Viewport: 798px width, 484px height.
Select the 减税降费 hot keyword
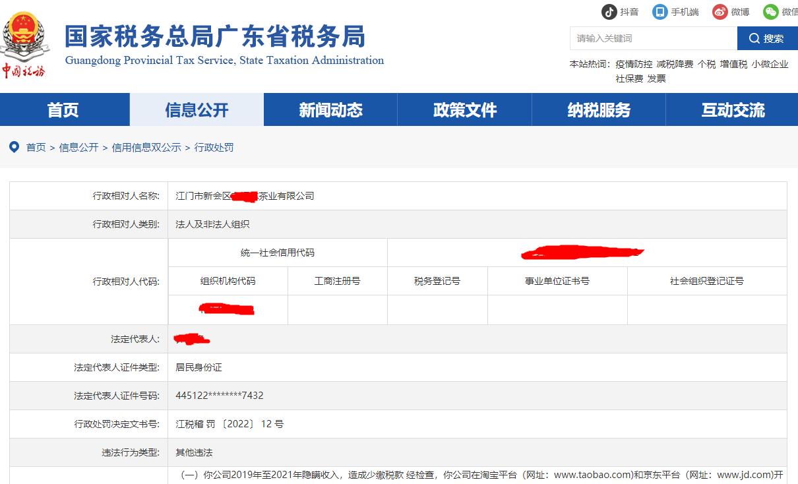coord(675,65)
